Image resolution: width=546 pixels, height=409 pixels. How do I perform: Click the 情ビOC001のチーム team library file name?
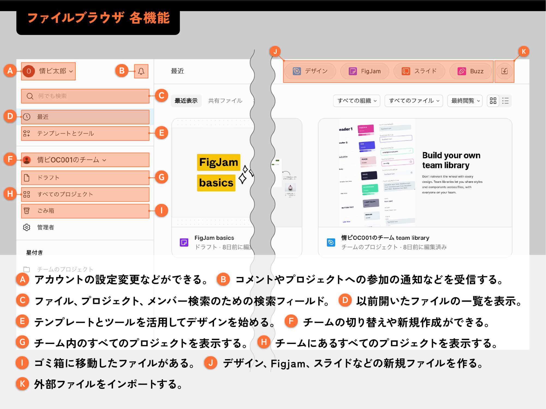pos(385,238)
